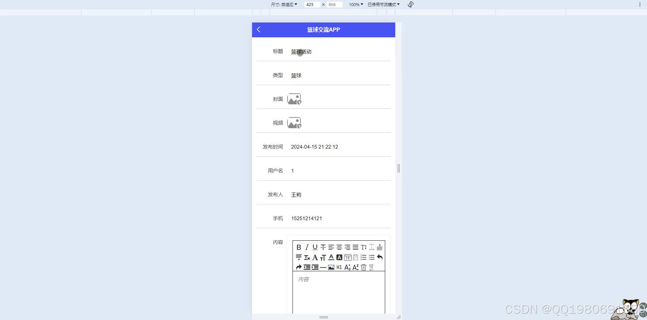647x320 pixels.
Task: Edit the viewport height value 866
Action: point(334,4)
